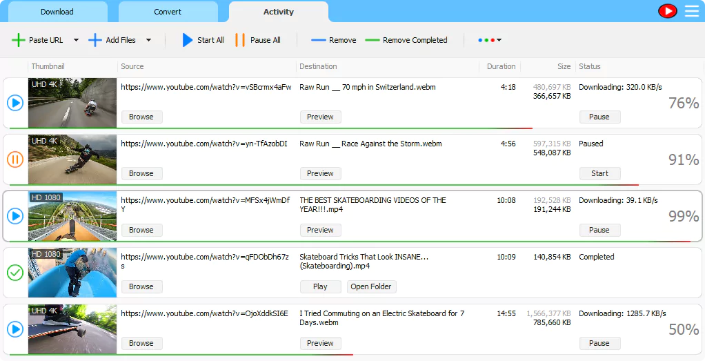The width and height of the screenshot is (705, 361).
Task: Click Browse for Electric Skateboard row
Action: [x=141, y=343]
